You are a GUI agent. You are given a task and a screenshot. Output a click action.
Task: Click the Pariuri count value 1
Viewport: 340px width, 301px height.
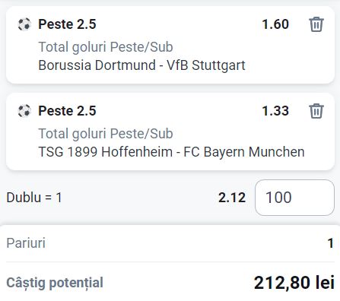(x=331, y=243)
